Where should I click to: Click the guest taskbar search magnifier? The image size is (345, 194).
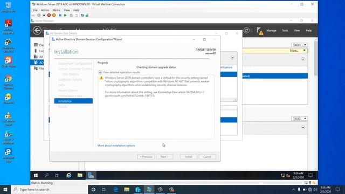click(x=46, y=175)
